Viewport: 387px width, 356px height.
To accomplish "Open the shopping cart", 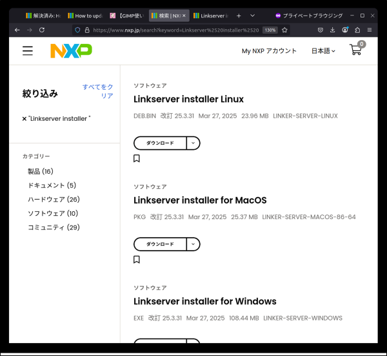I will click(x=356, y=50).
